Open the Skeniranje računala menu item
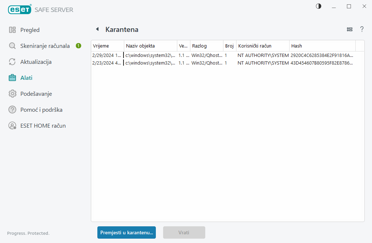Image resolution: width=372 pixels, height=243 pixels. tap(45, 46)
